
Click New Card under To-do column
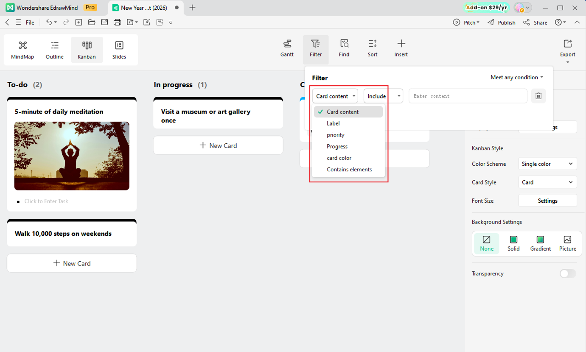(72, 263)
